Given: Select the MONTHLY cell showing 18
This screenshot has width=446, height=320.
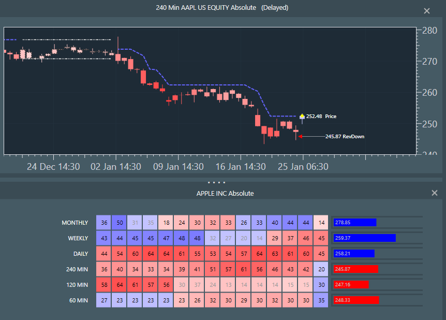Looking at the screenshot, I should point(166,223).
